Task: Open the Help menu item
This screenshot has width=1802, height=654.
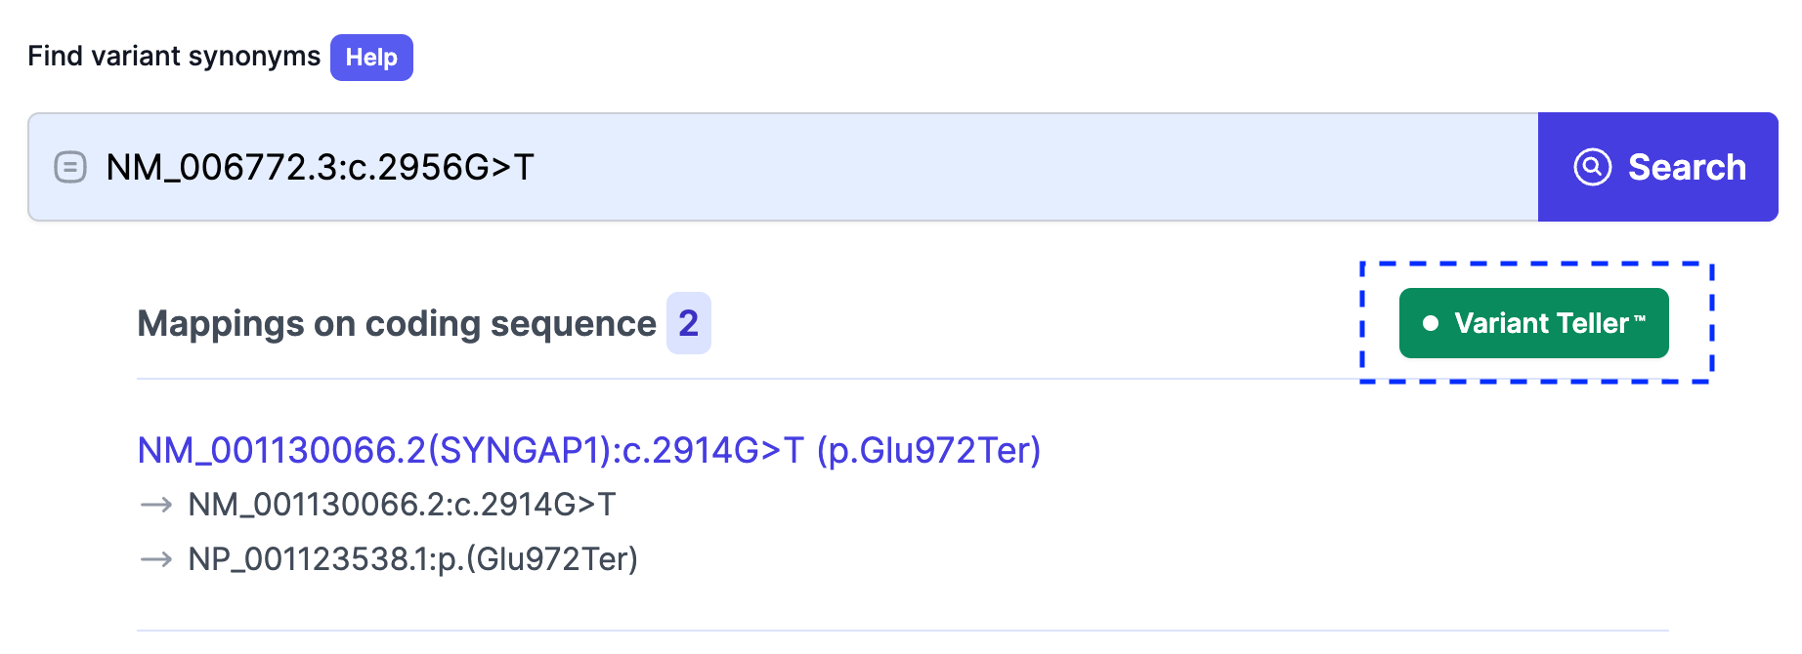Action: click(x=371, y=58)
